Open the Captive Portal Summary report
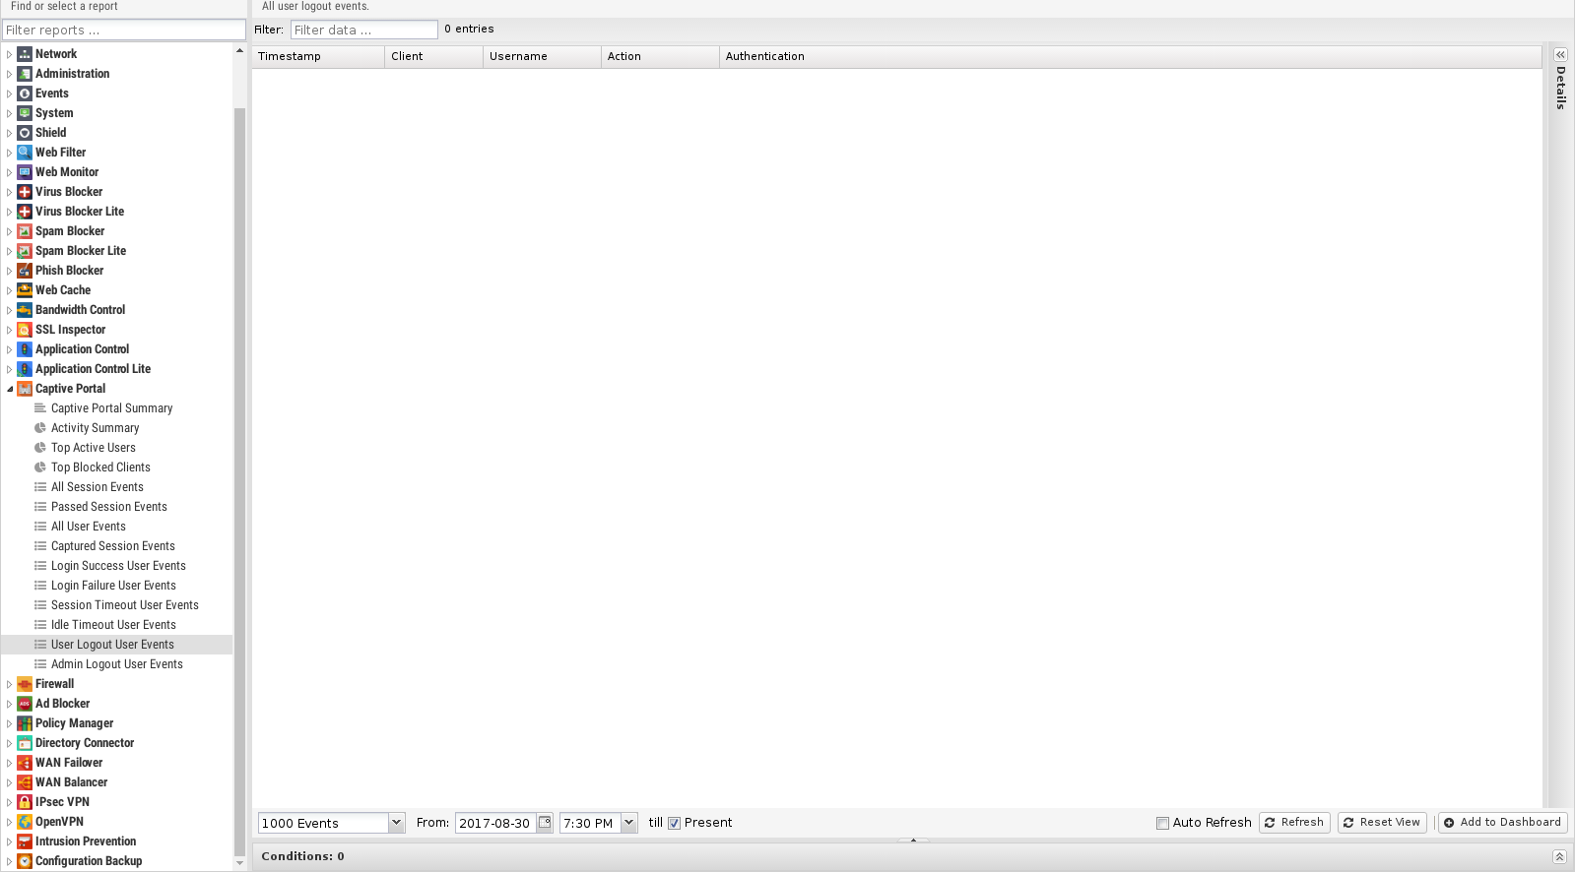The width and height of the screenshot is (1575, 872). coord(111,408)
